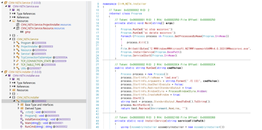Click the ClrM-NET4.Service assembly icon
Screen dimensions: 262x130
coord(5,2)
